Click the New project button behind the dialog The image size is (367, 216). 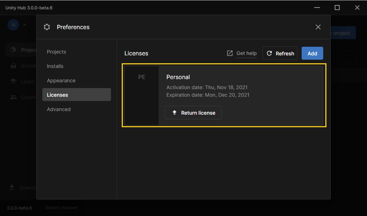point(343,33)
